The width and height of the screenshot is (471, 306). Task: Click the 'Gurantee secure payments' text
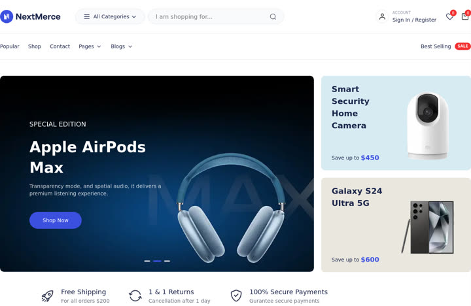point(285,301)
